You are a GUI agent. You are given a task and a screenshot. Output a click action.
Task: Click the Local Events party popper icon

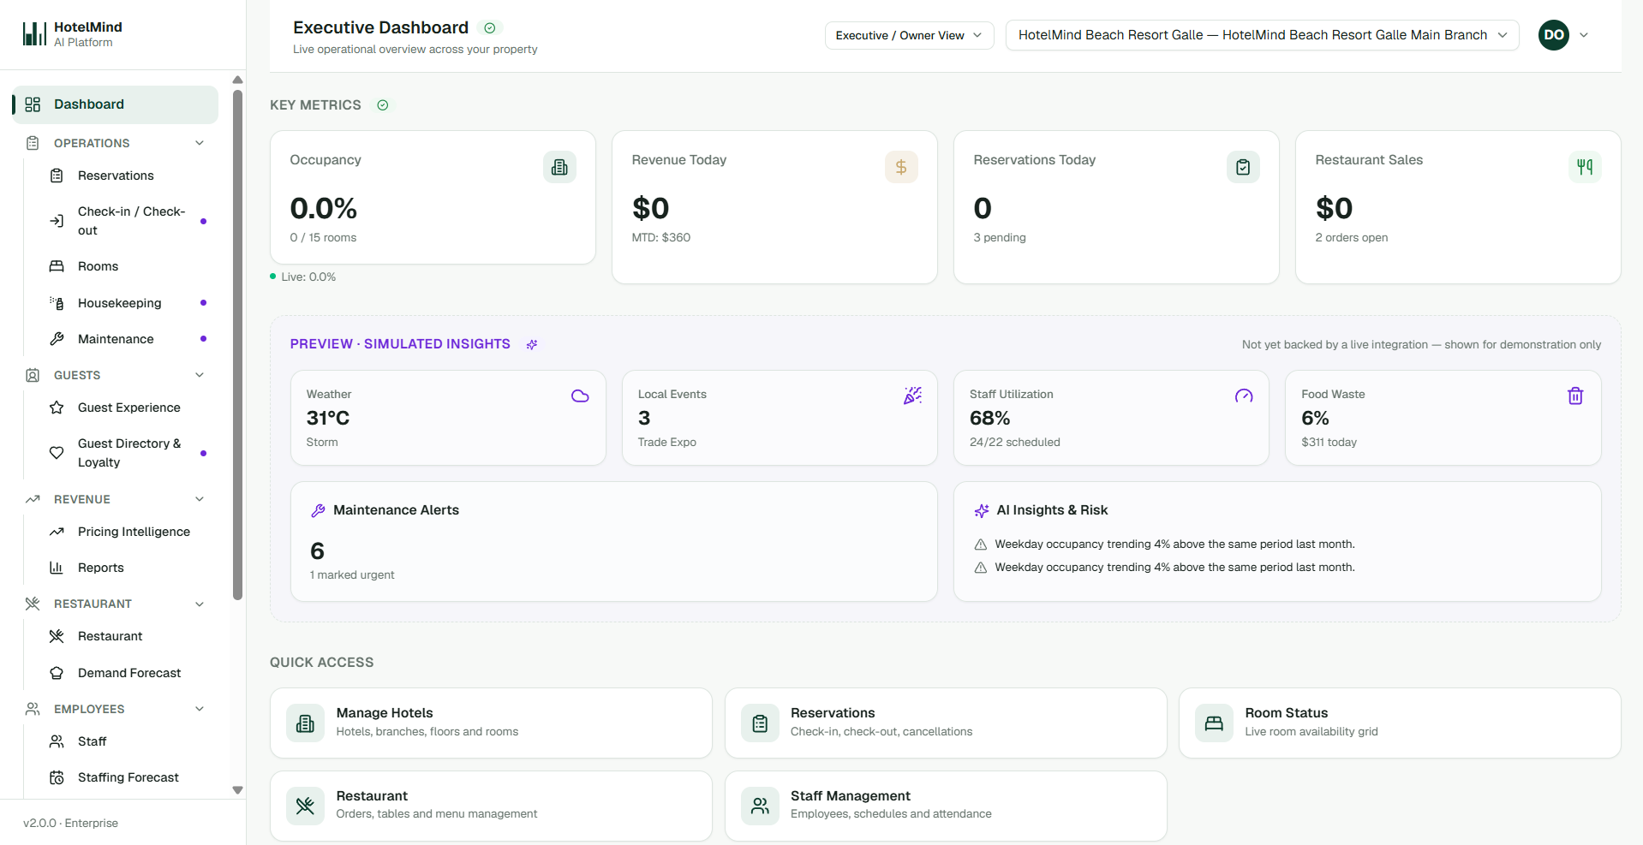(912, 396)
